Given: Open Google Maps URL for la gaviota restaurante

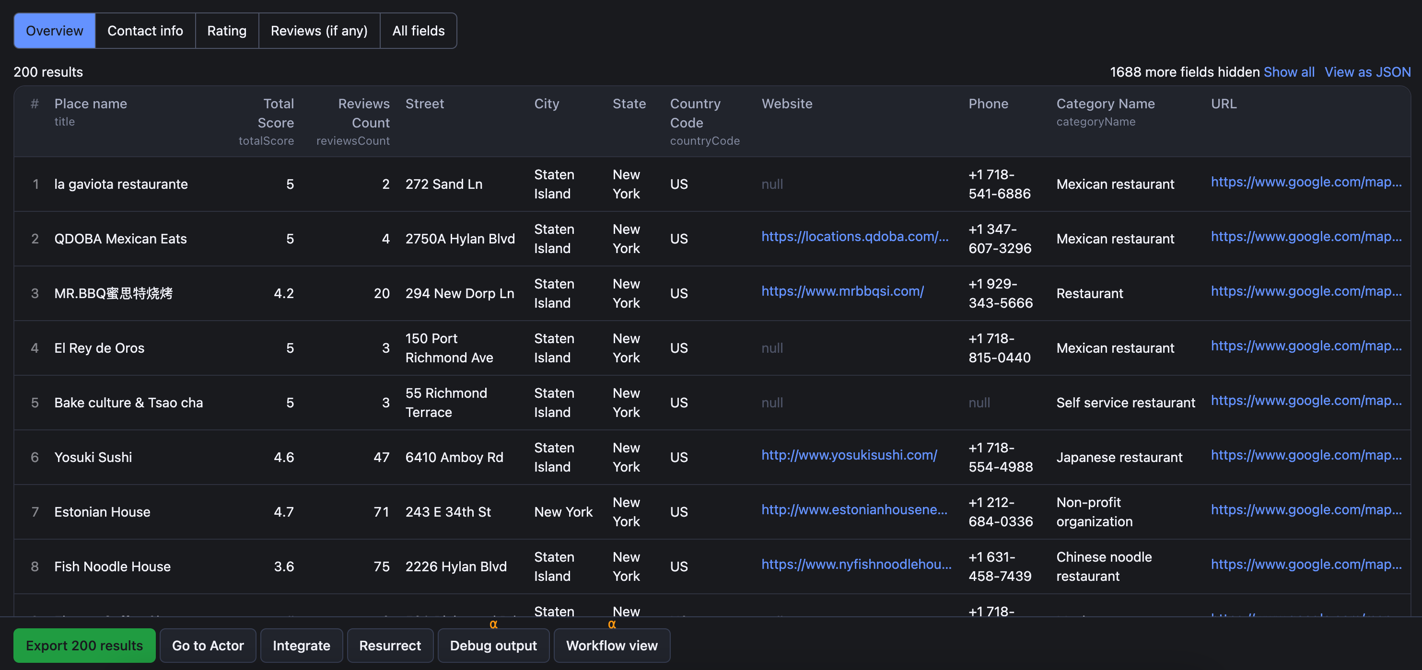Looking at the screenshot, I should click(1306, 182).
